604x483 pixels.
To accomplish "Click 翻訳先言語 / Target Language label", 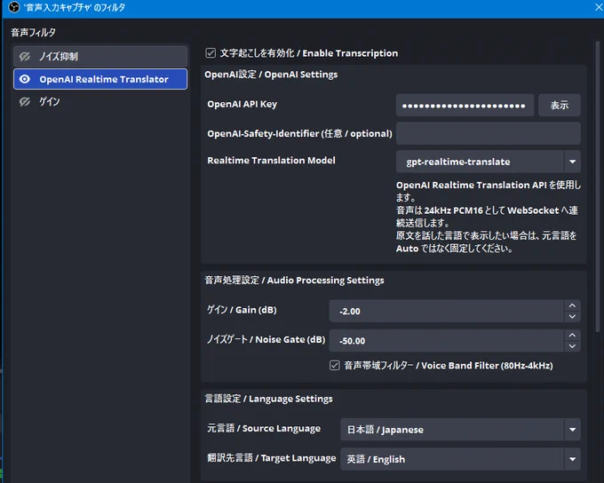I will pyautogui.click(x=272, y=458).
